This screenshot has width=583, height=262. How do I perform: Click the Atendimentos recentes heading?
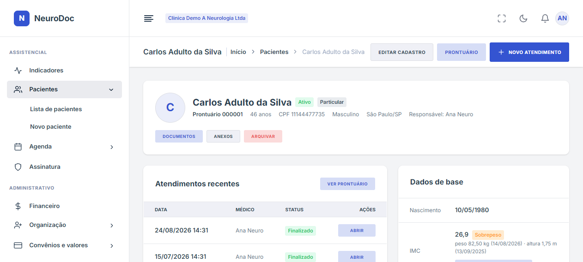[x=197, y=184]
